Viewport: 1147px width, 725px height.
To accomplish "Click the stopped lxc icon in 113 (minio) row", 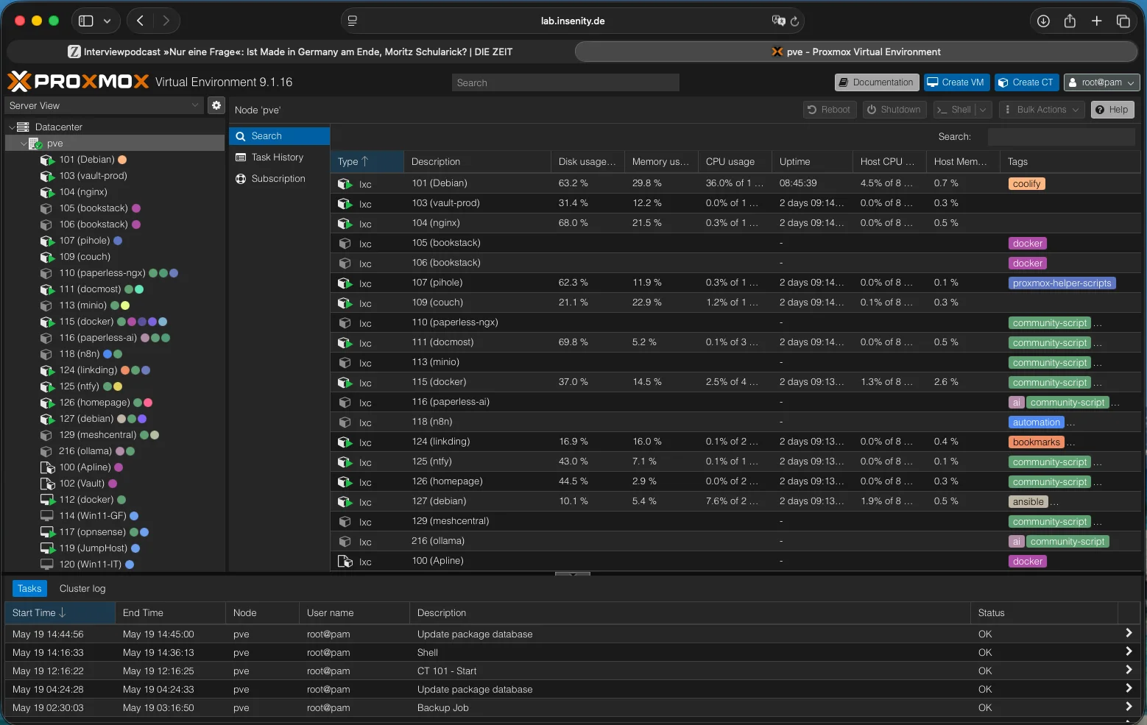I will (345, 362).
